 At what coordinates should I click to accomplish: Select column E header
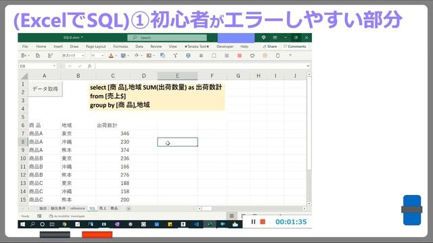click(177, 76)
